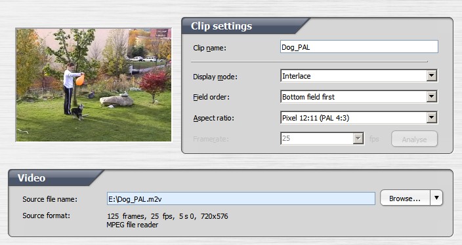Viewport: 462px width, 245px height.
Task: Click the Display mode label
Action: point(215,77)
